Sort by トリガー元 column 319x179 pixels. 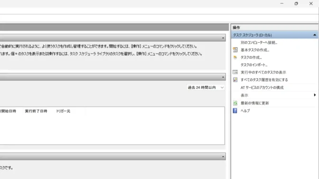pyautogui.click(x=63, y=111)
